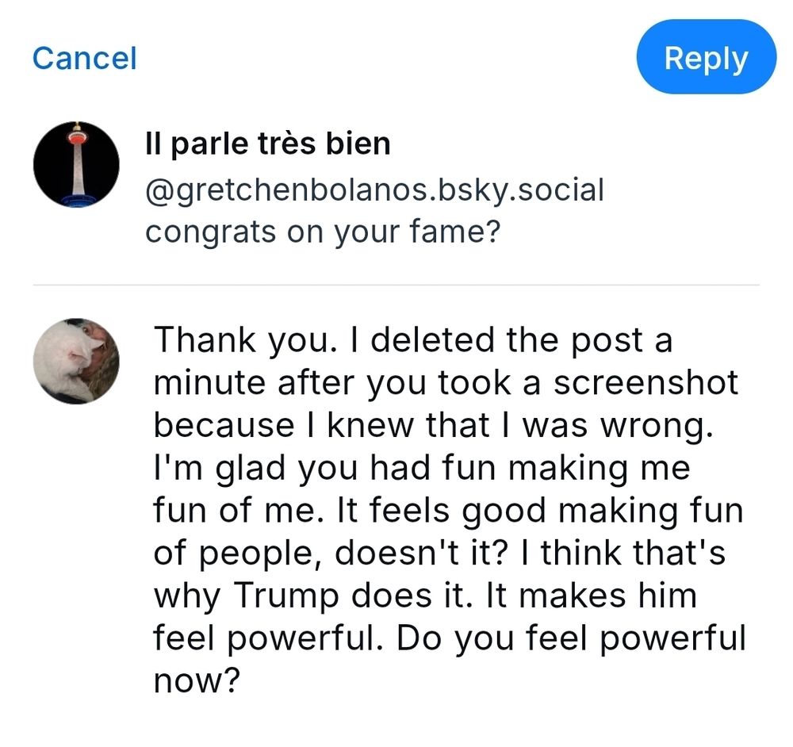Click the word 'glad' in the draft
This screenshot has width=793, height=747.
tap(251, 467)
